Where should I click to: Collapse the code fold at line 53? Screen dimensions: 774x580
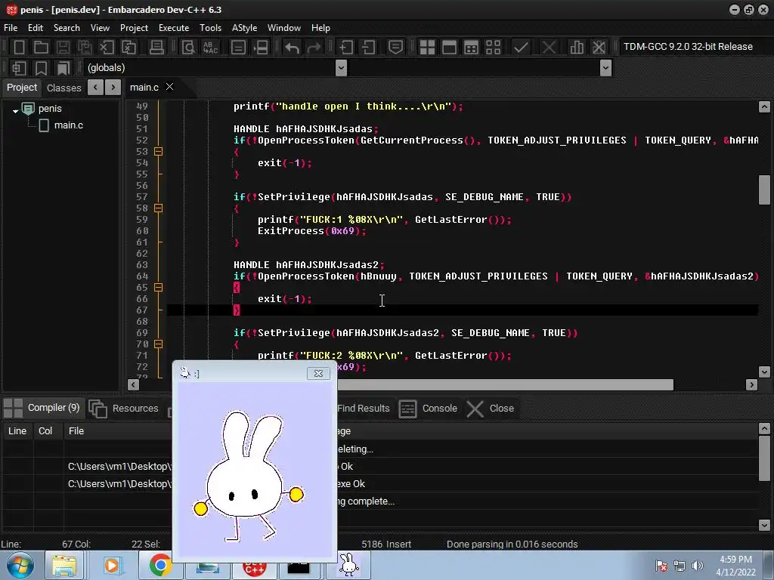click(x=158, y=152)
